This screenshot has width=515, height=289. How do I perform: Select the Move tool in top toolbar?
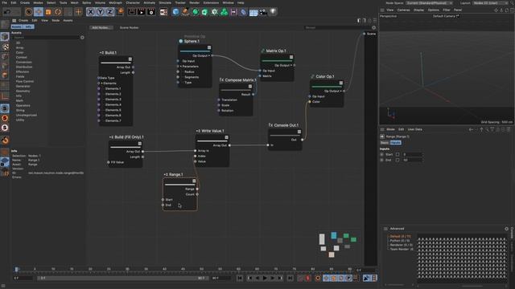(x=39, y=12)
